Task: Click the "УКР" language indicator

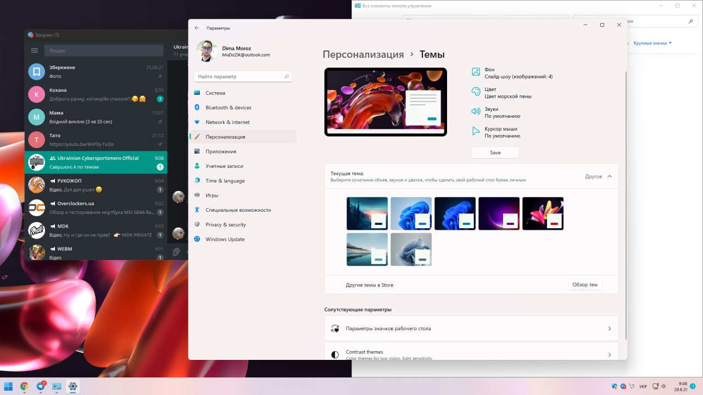Action: (x=643, y=386)
